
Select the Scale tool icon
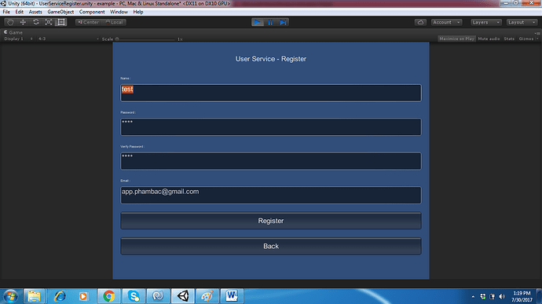[x=49, y=22]
